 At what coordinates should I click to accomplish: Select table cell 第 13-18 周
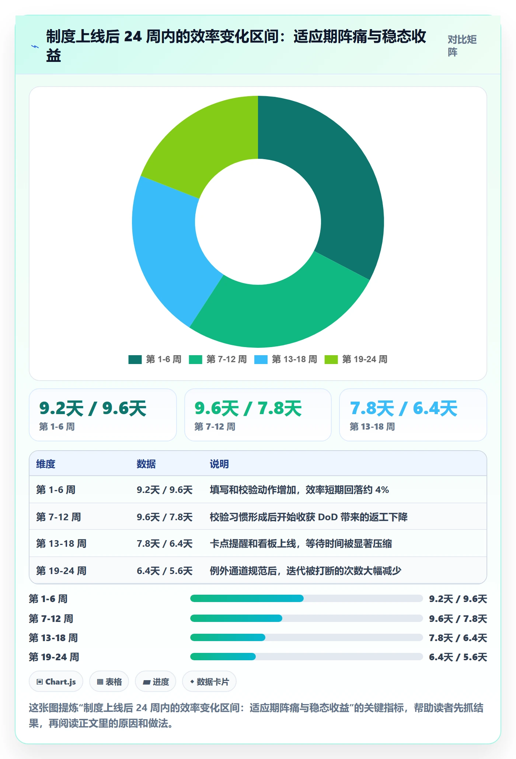61,543
